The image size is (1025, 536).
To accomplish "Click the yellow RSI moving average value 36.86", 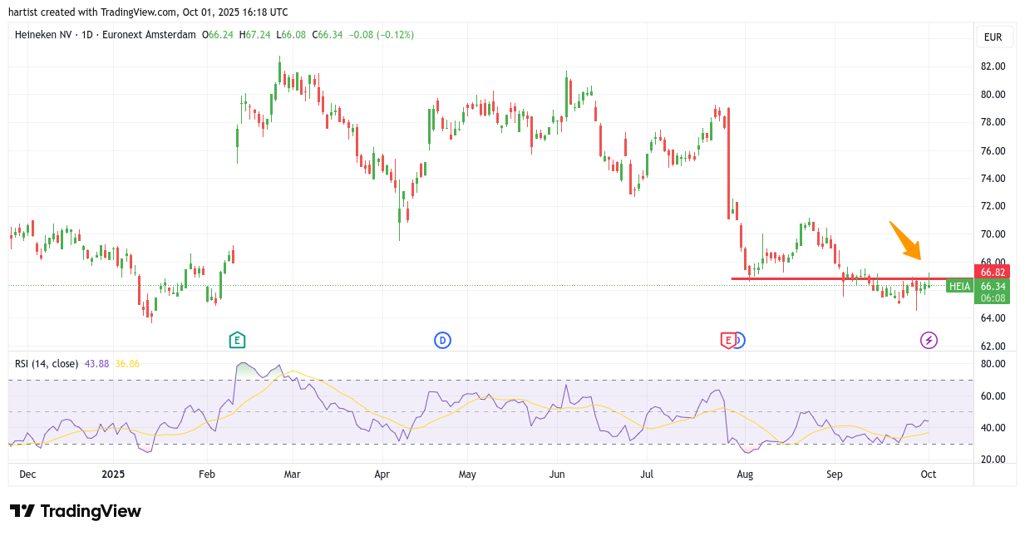I will tap(127, 363).
